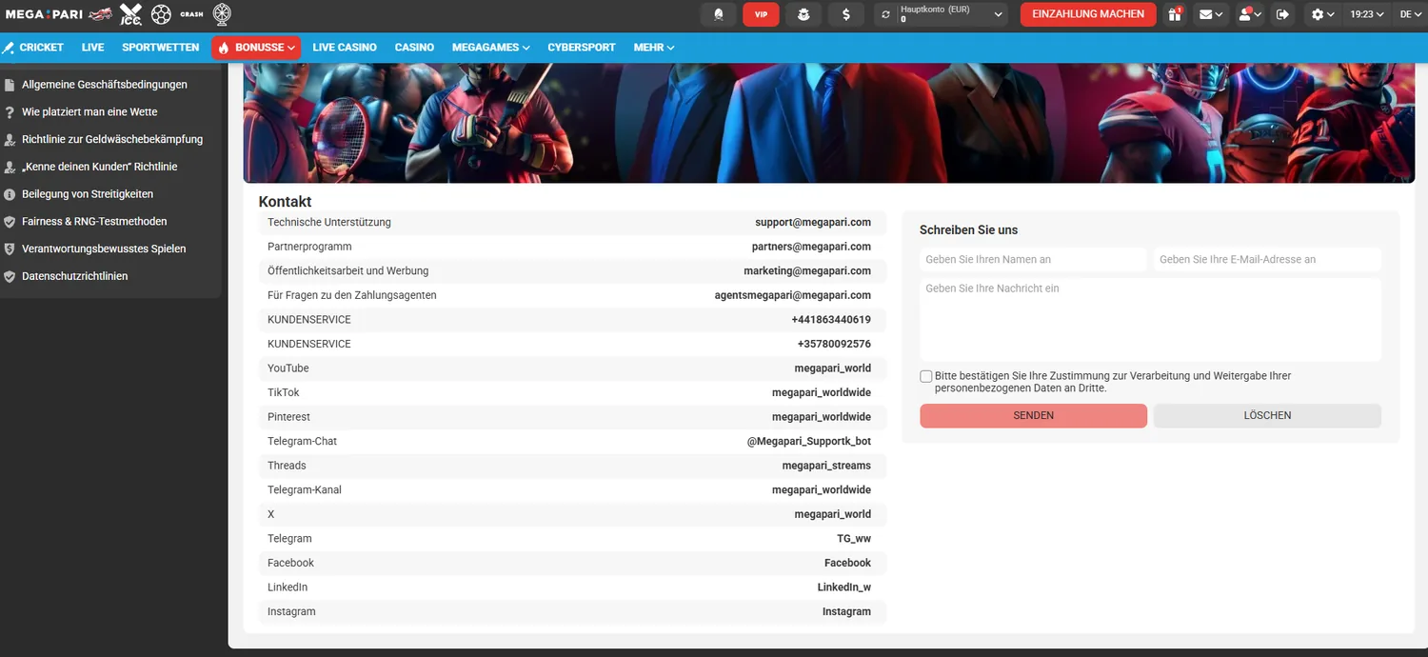The height and width of the screenshot is (657, 1428).
Task: Open the Live Casino tab
Action: tap(345, 48)
